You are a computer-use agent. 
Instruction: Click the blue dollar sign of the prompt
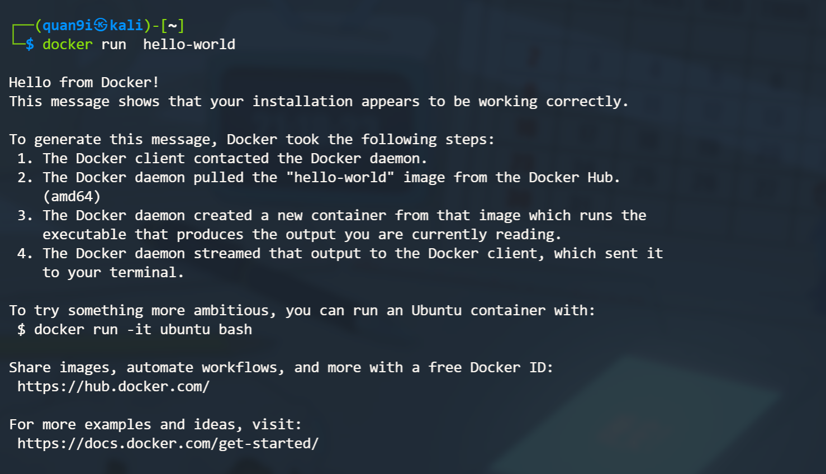[x=30, y=44]
